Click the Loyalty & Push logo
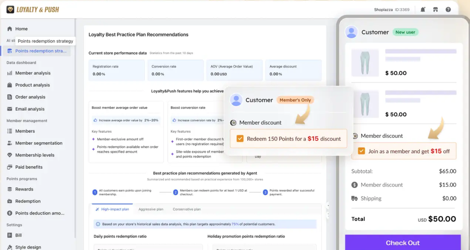Screen dimensions: 470x250 pos(33,10)
